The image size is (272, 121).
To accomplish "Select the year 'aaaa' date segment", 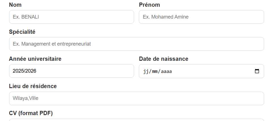I will 167,71.
